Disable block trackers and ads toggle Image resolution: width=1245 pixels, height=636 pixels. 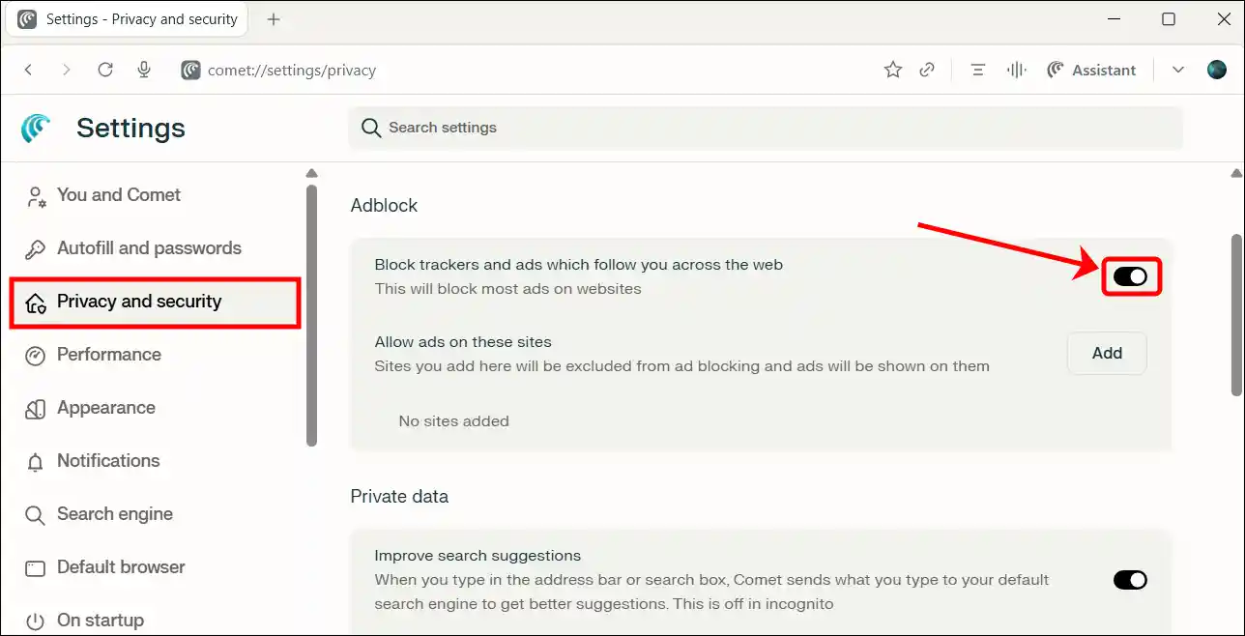pyautogui.click(x=1129, y=276)
